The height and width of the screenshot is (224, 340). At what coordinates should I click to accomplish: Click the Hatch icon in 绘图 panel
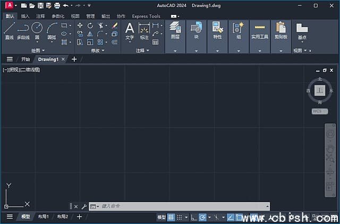(x=64, y=42)
